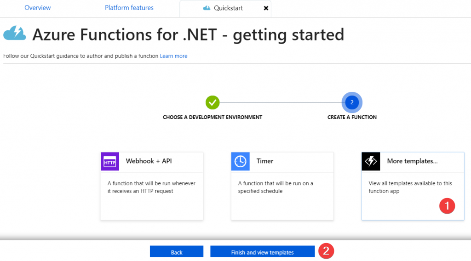471x261 pixels.
Task: Choose the Timer template card
Action: (x=282, y=186)
